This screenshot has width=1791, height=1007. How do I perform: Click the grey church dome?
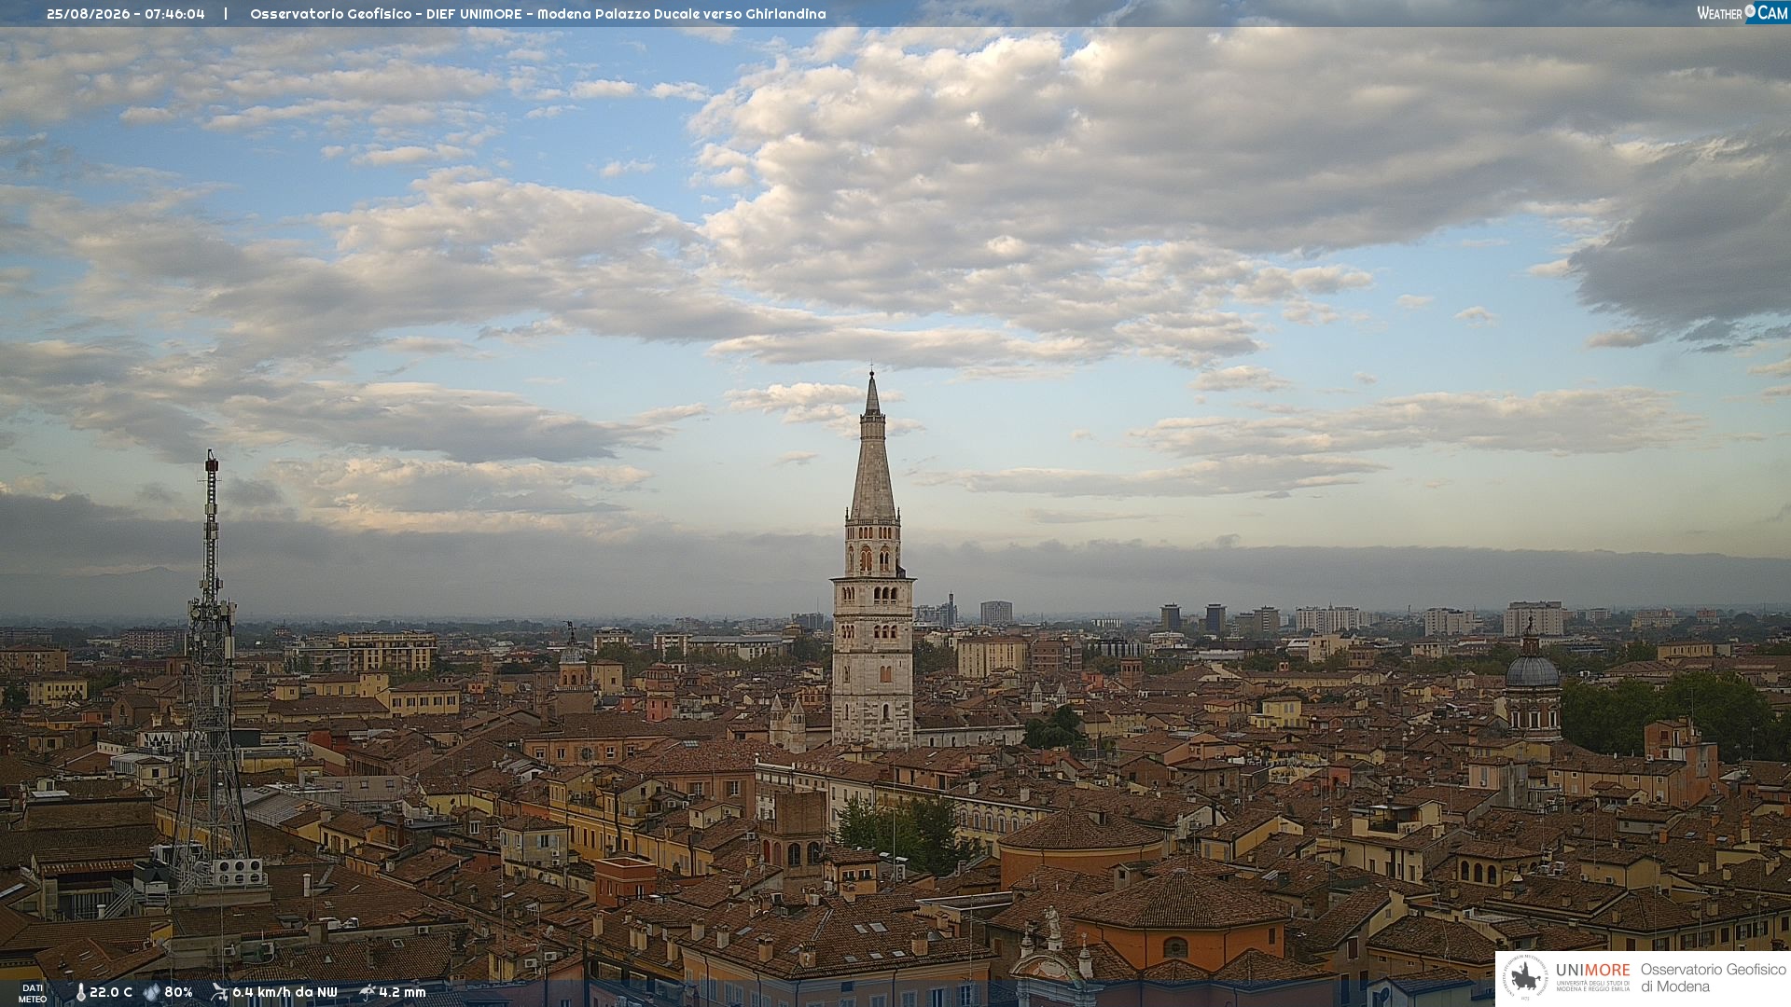tap(1533, 668)
